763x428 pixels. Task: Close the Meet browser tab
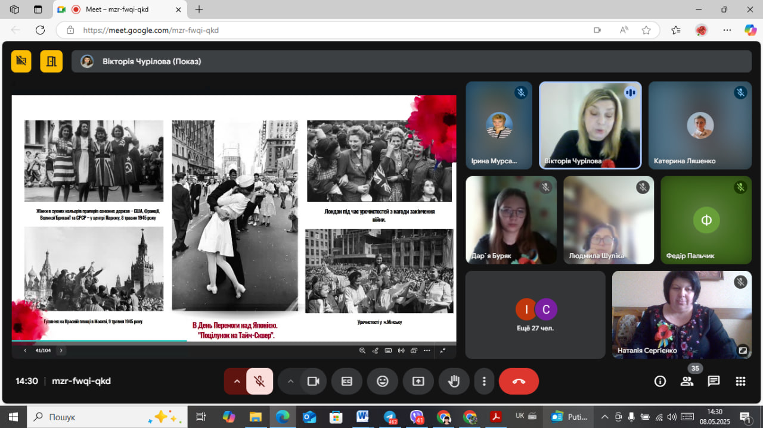click(x=178, y=10)
